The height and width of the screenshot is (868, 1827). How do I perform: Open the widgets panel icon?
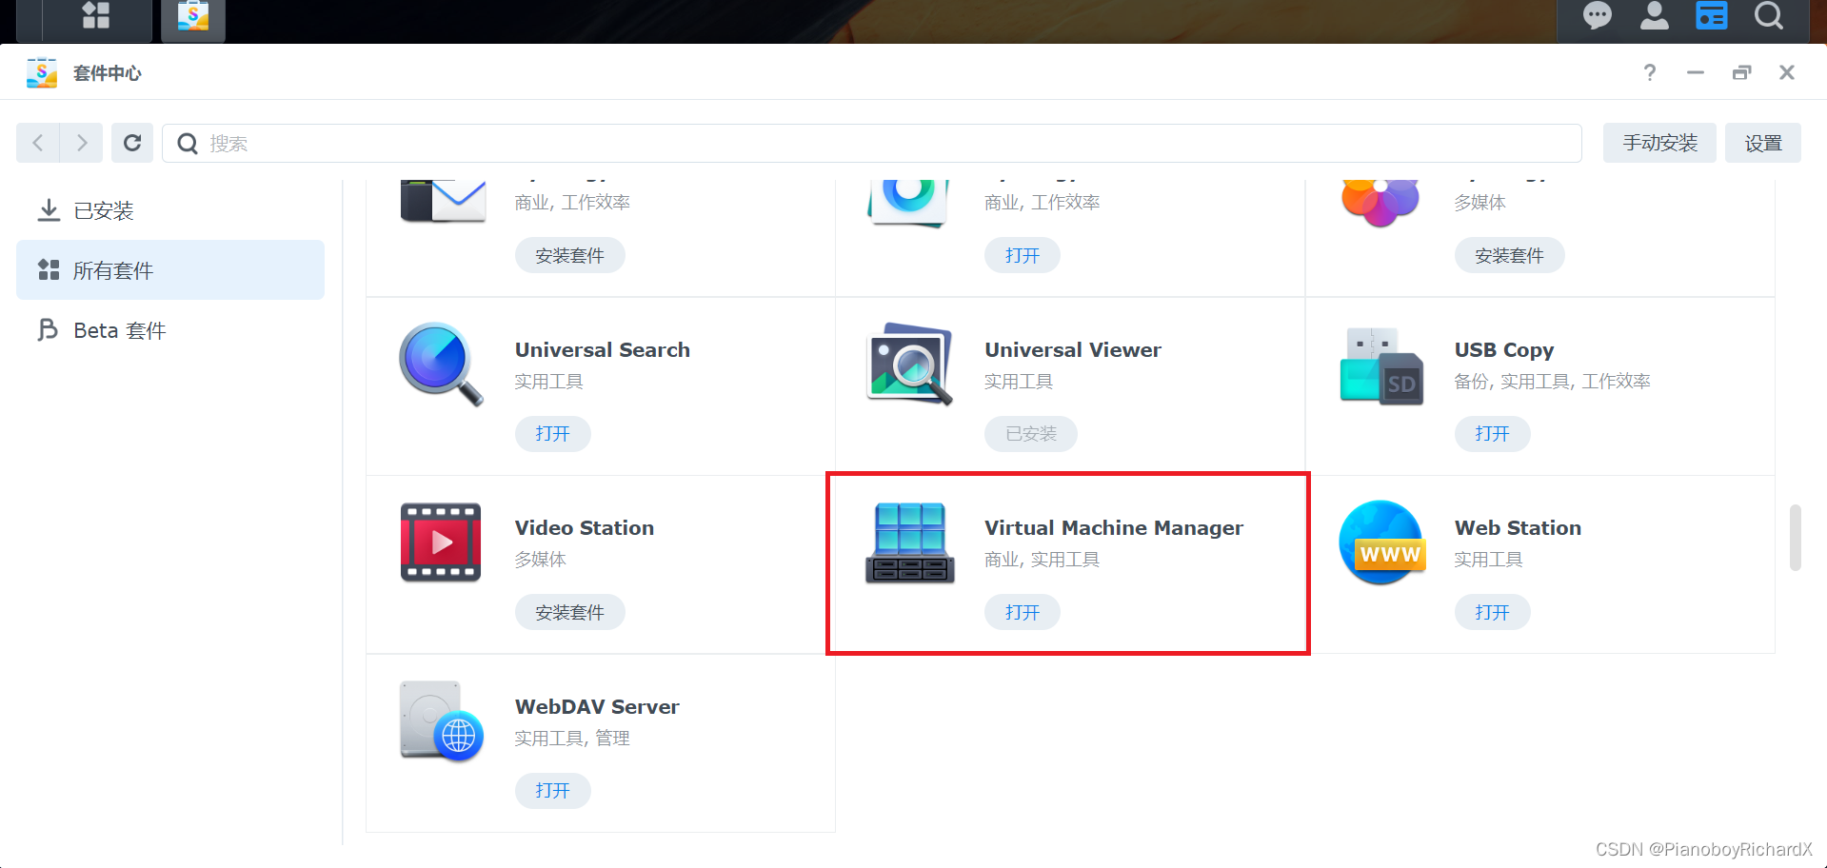1712,16
